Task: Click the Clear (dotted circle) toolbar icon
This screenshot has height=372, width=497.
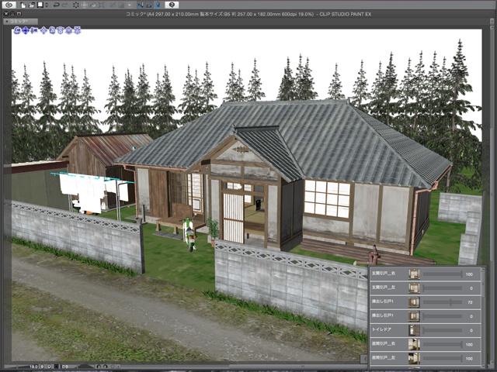Action: (x=76, y=5)
